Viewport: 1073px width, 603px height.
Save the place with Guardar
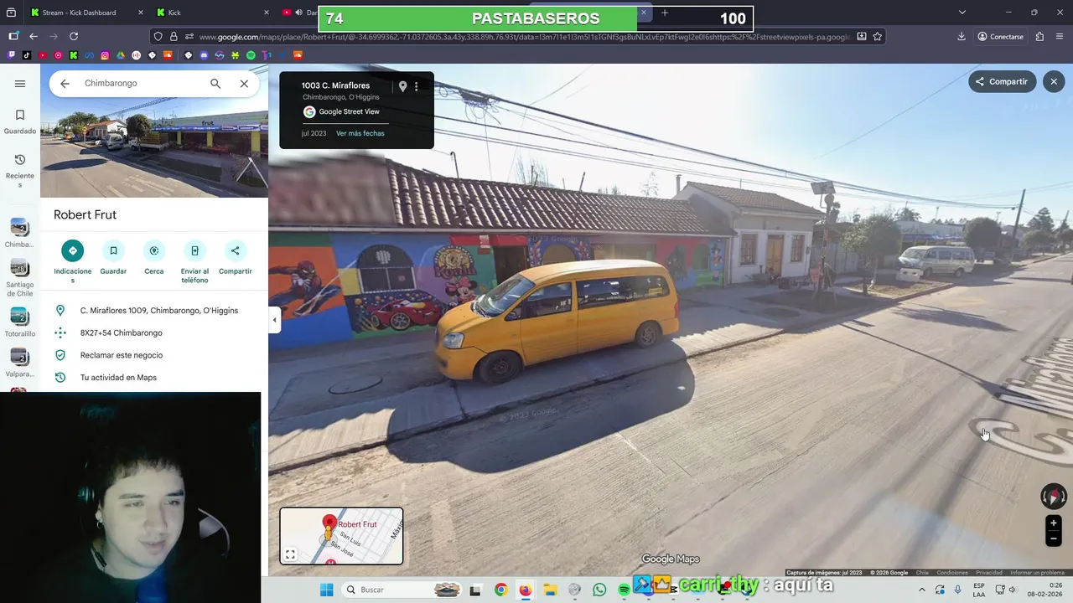point(113,258)
